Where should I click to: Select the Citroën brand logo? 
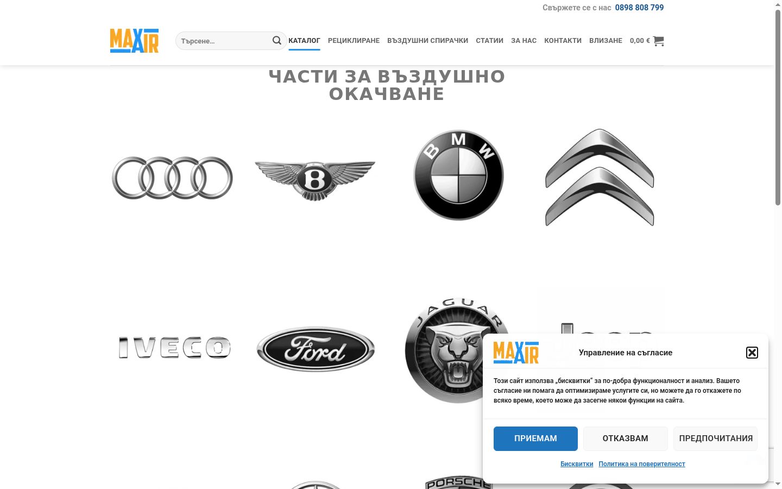(x=600, y=177)
